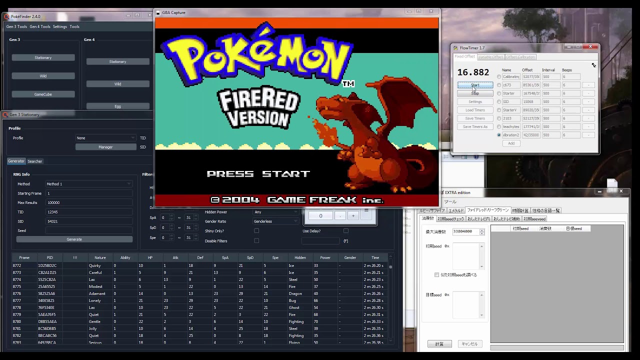The width and height of the screenshot is (640, 360).
Task: Select the Starter timer radio button
Action: pos(499,93)
